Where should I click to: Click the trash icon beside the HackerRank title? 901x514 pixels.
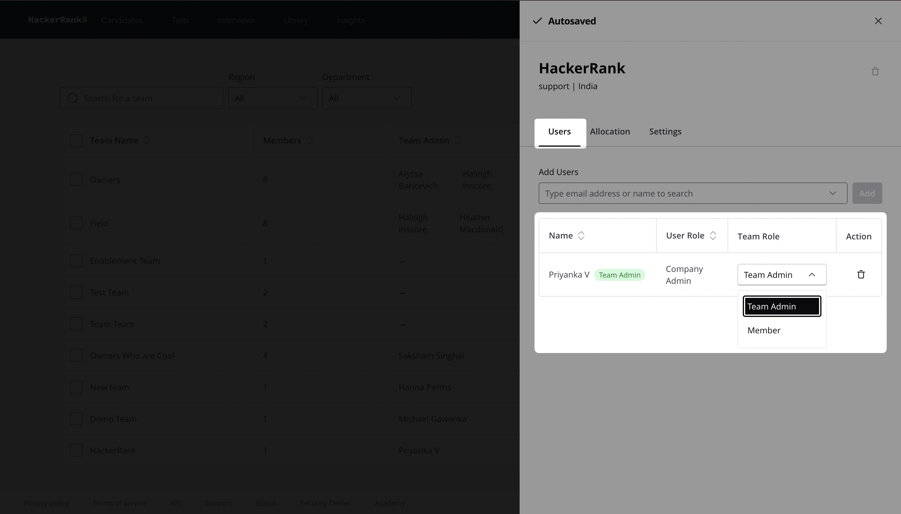(875, 72)
